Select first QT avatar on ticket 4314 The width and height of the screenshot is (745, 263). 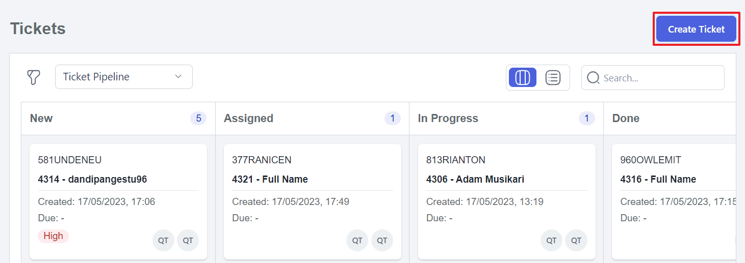[x=163, y=241]
